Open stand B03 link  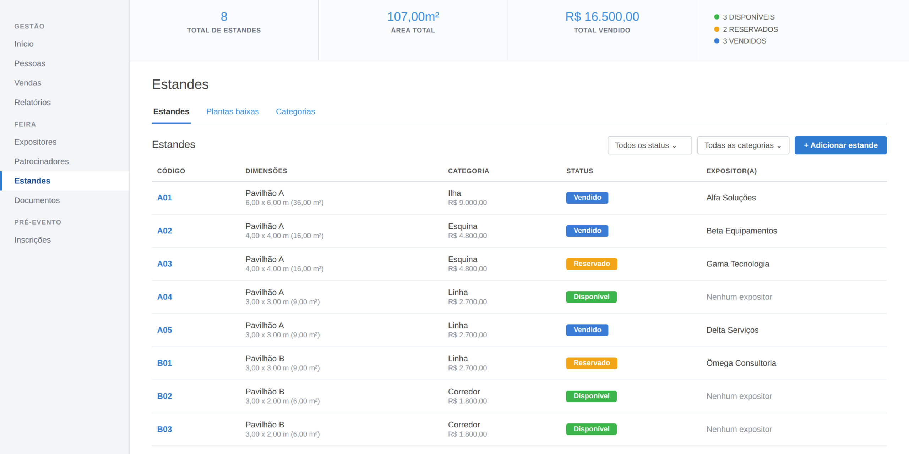pos(164,429)
